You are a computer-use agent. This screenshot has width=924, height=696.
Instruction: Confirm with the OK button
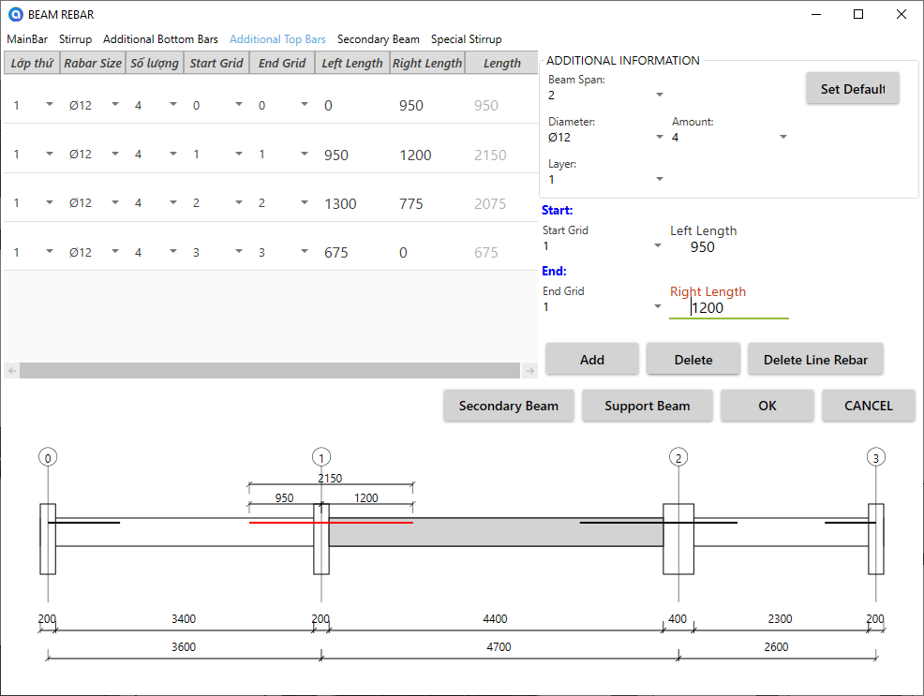(x=768, y=405)
